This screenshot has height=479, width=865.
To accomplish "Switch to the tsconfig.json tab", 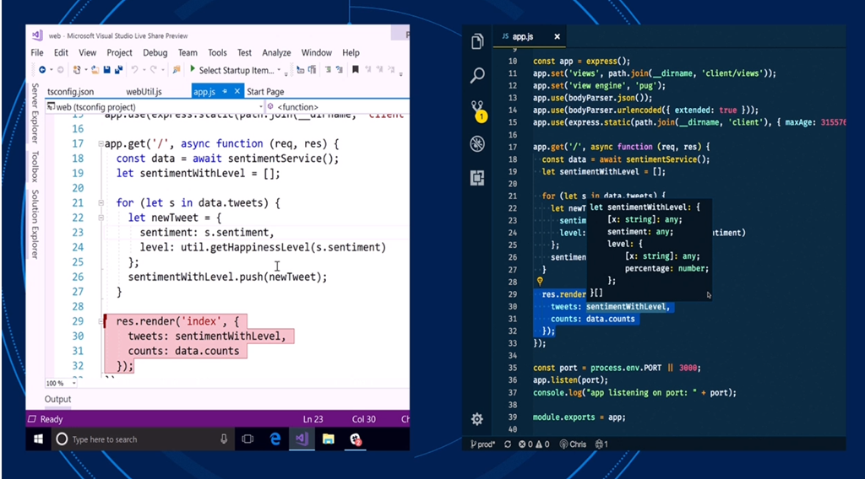I will (x=70, y=91).
